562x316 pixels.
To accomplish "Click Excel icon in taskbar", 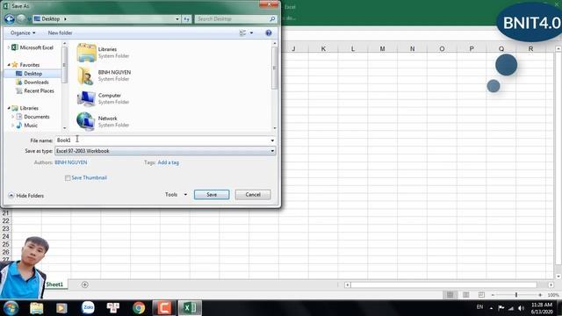I will coord(190,308).
